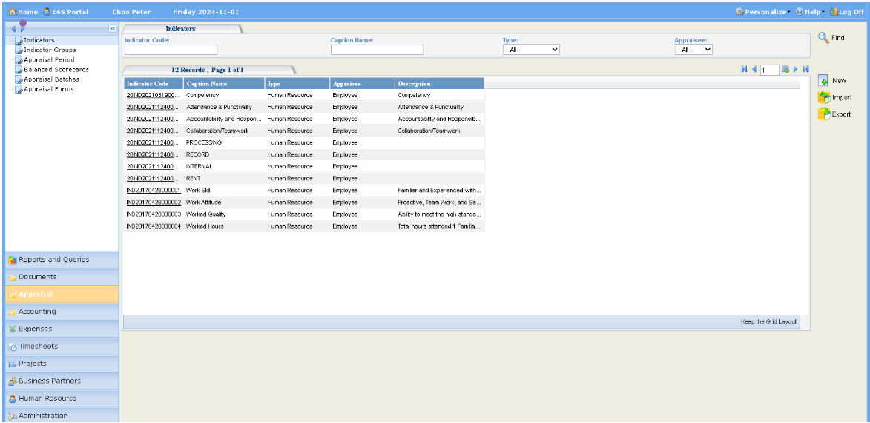Open the Expenses module
The height and width of the screenshot is (423, 870).
pos(62,329)
